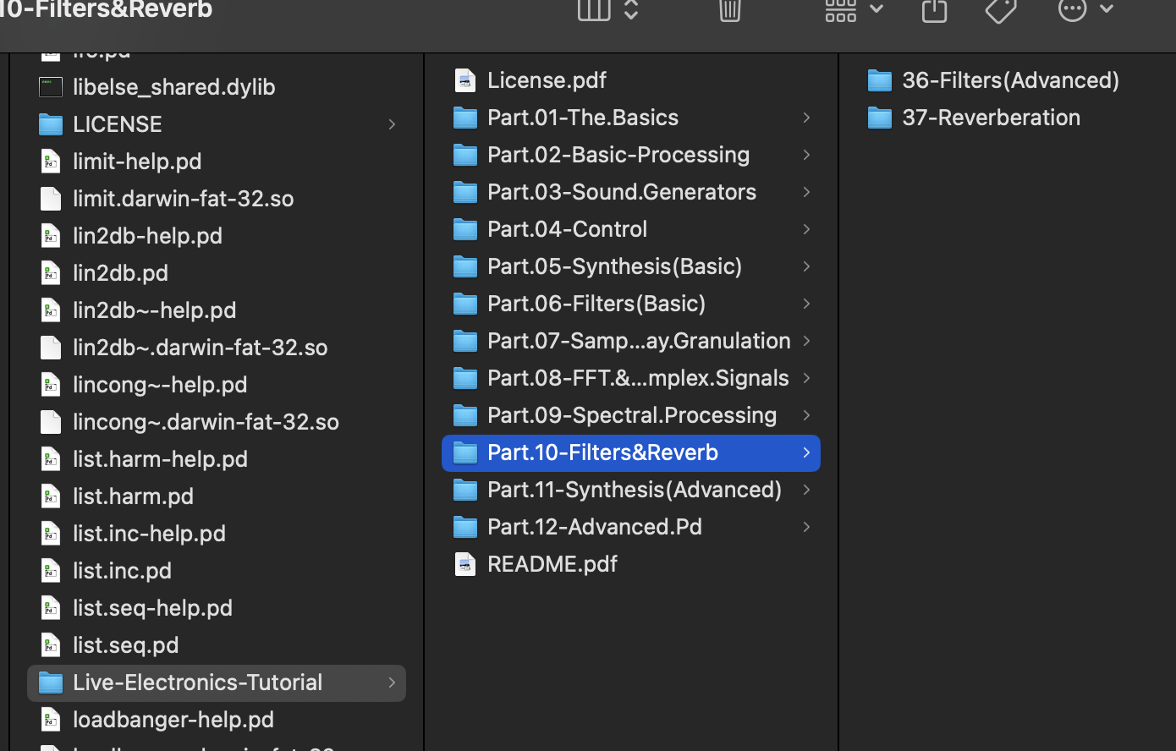
Task: Open the Group By grid dropdown
Action: click(x=853, y=10)
